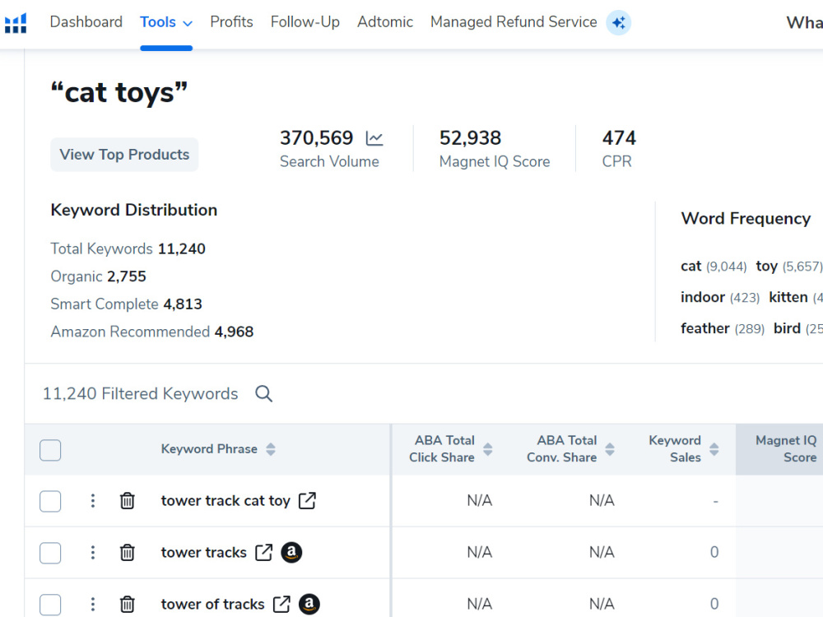Toggle the select-all checkbox in table header
This screenshot has width=823, height=617.
tap(50, 450)
